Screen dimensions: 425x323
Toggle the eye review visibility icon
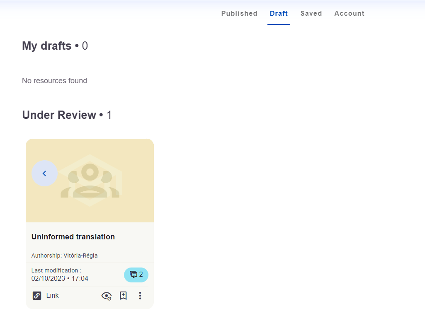click(x=107, y=296)
